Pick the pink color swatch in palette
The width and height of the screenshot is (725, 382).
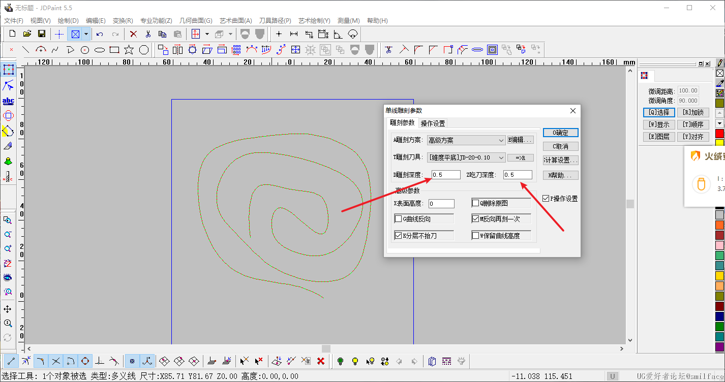719,245
